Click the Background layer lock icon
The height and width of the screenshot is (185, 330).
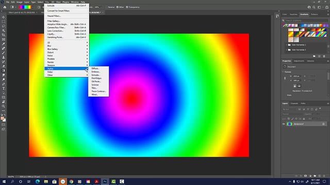click(x=323, y=124)
